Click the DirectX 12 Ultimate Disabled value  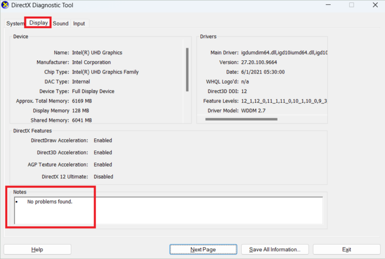pos(103,177)
